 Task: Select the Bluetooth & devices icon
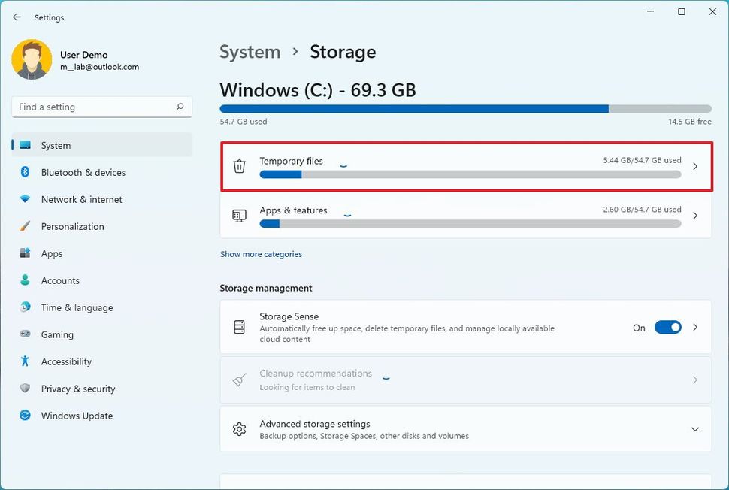[x=23, y=172]
